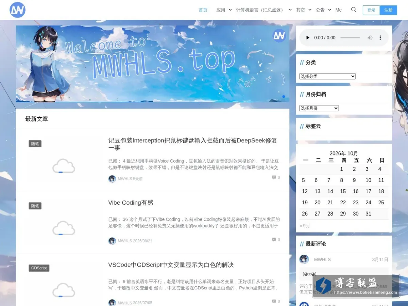Open VSCode中GDScript中文变量 article title
This screenshot has height=306, width=408.
point(171,265)
